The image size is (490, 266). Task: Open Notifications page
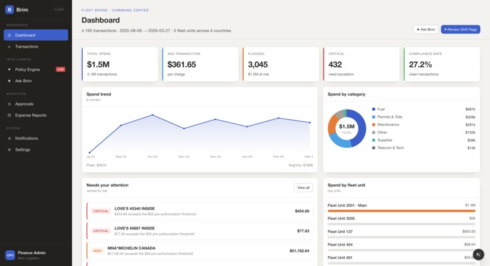(36, 138)
